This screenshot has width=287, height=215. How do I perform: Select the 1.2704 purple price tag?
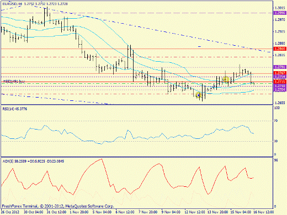(x=280, y=89)
